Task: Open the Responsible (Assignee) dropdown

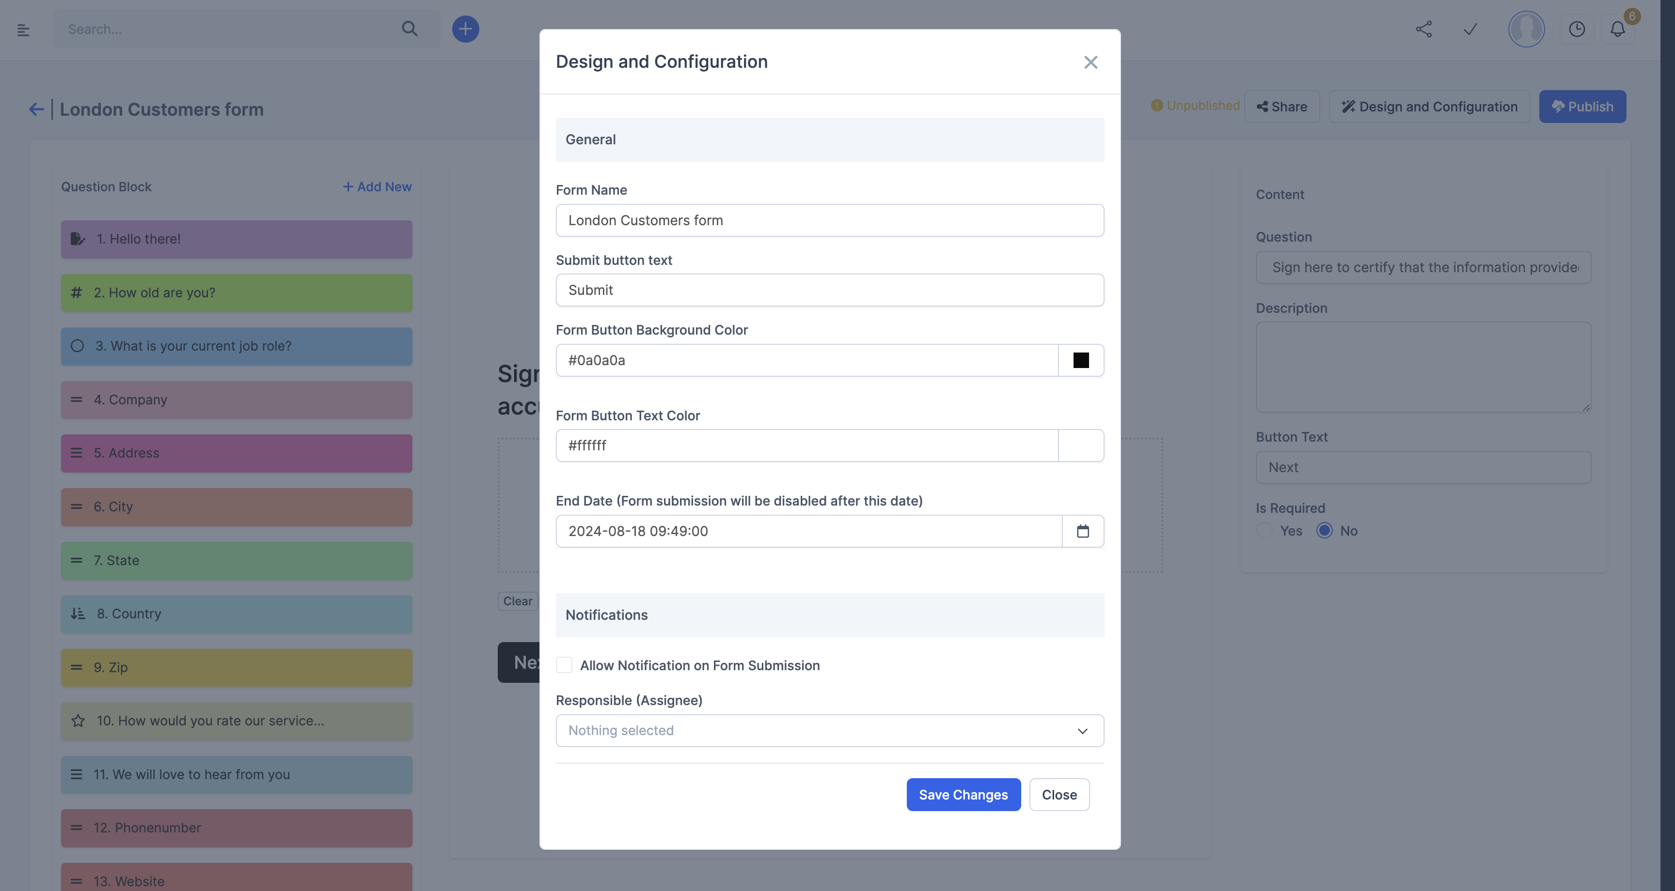Action: coord(829,731)
